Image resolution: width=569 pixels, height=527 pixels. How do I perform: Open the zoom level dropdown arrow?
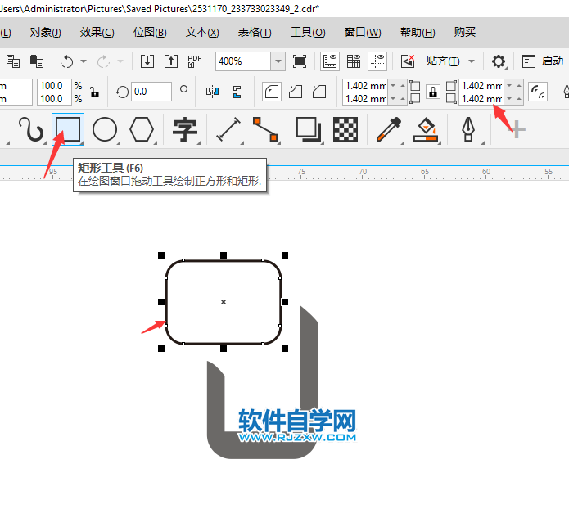[x=278, y=61]
